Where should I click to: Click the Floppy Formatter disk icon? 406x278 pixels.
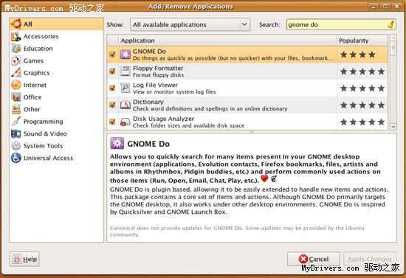click(x=125, y=72)
